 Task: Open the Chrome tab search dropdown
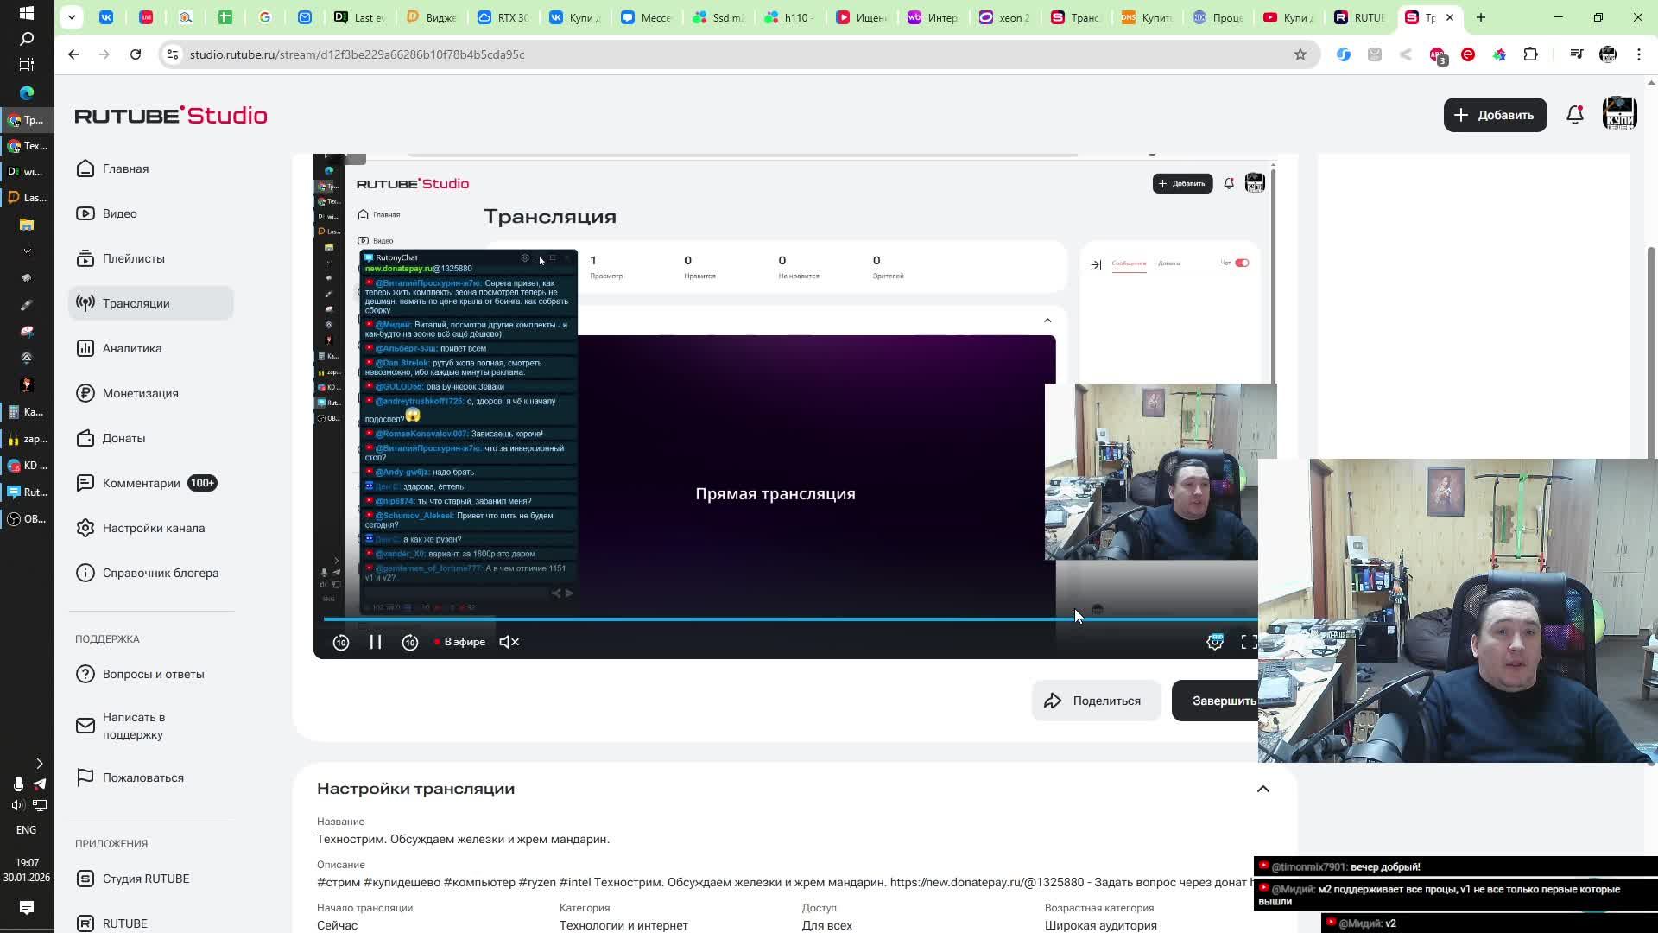click(x=72, y=17)
